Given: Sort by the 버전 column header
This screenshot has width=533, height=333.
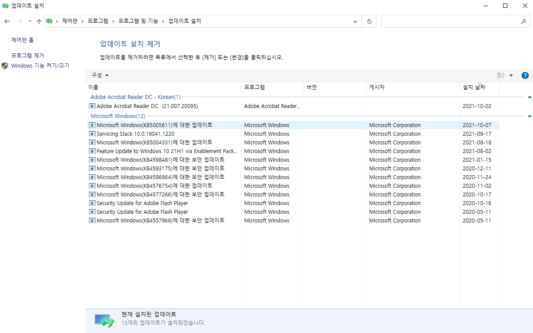Looking at the screenshot, I should 335,87.
